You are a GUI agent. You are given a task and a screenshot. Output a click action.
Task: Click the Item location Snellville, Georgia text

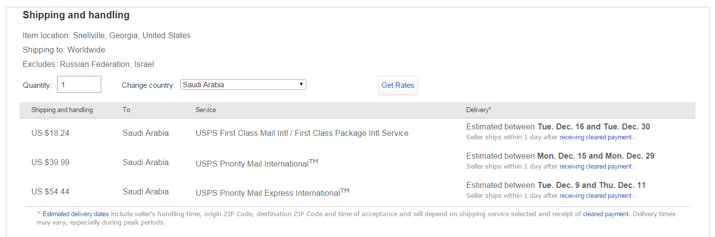(107, 36)
